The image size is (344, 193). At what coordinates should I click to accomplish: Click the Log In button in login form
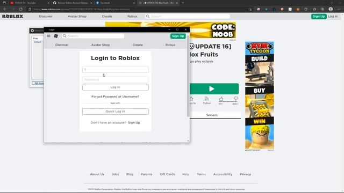[x=115, y=87]
